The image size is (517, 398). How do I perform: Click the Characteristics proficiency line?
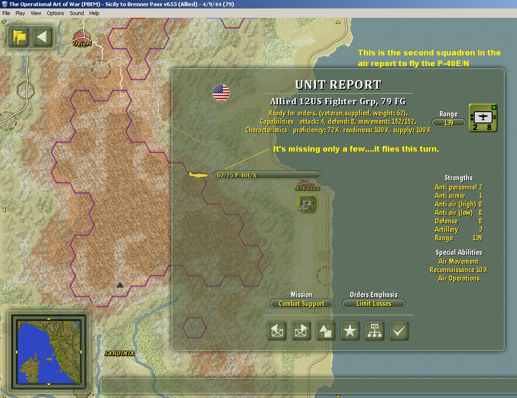tap(338, 130)
